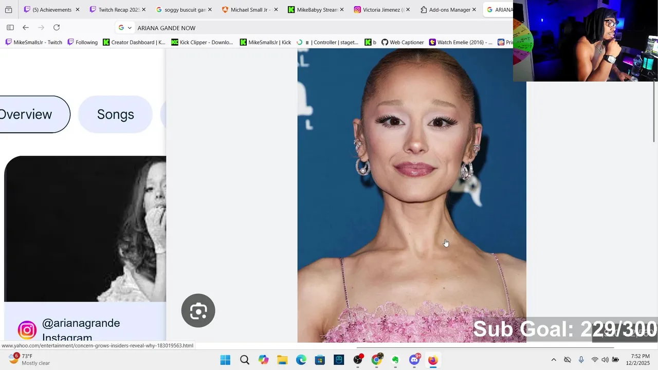658x370 pixels.
Task: Switch to the soggy buscuit game tab
Action: [x=184, y=10]
